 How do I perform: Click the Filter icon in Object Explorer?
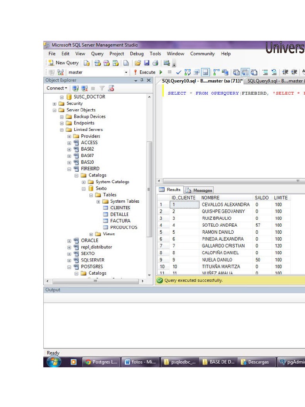[102, 88]
